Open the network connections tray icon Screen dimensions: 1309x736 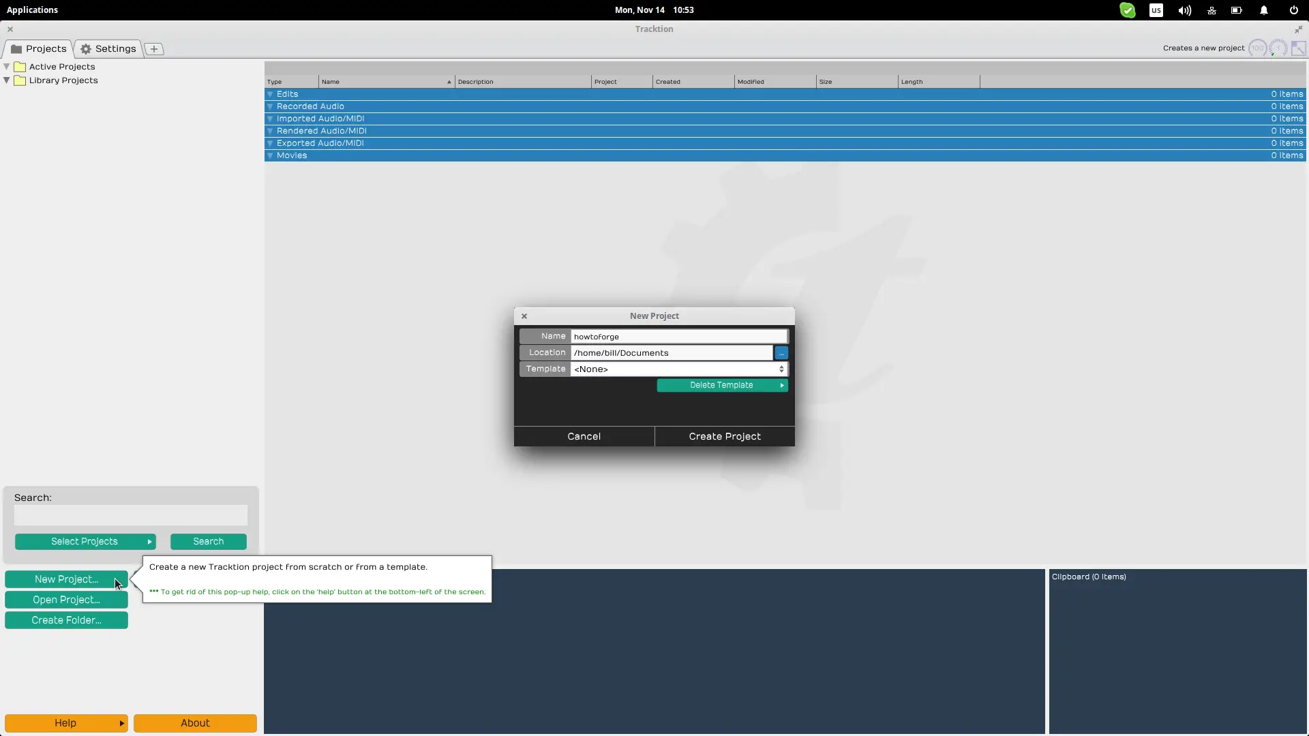coord(1212,10)
